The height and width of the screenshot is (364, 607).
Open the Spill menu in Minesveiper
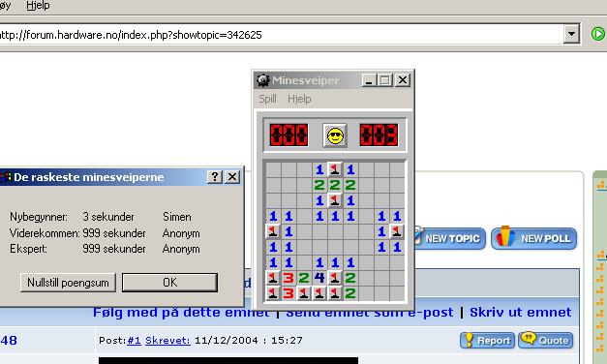[x=267, y=99]
